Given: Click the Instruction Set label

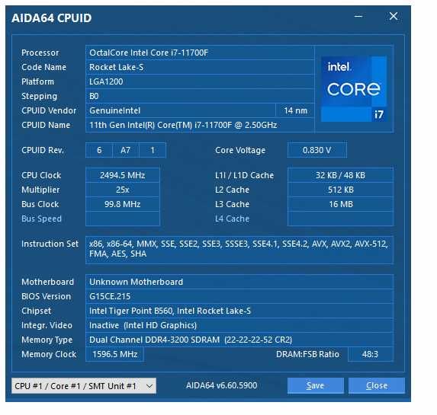Looking at the screenshot, I should [50, 244].
